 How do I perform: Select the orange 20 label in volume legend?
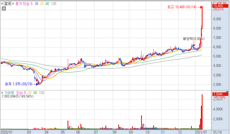30,93
